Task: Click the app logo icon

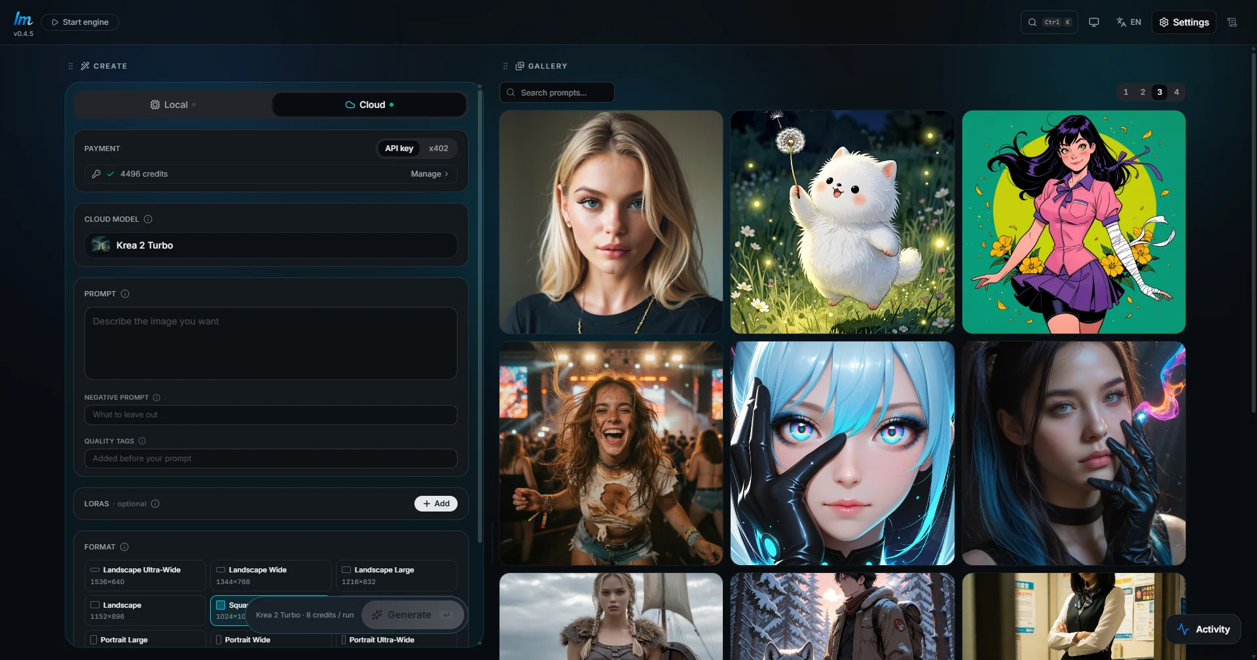Action: point(24,19)
